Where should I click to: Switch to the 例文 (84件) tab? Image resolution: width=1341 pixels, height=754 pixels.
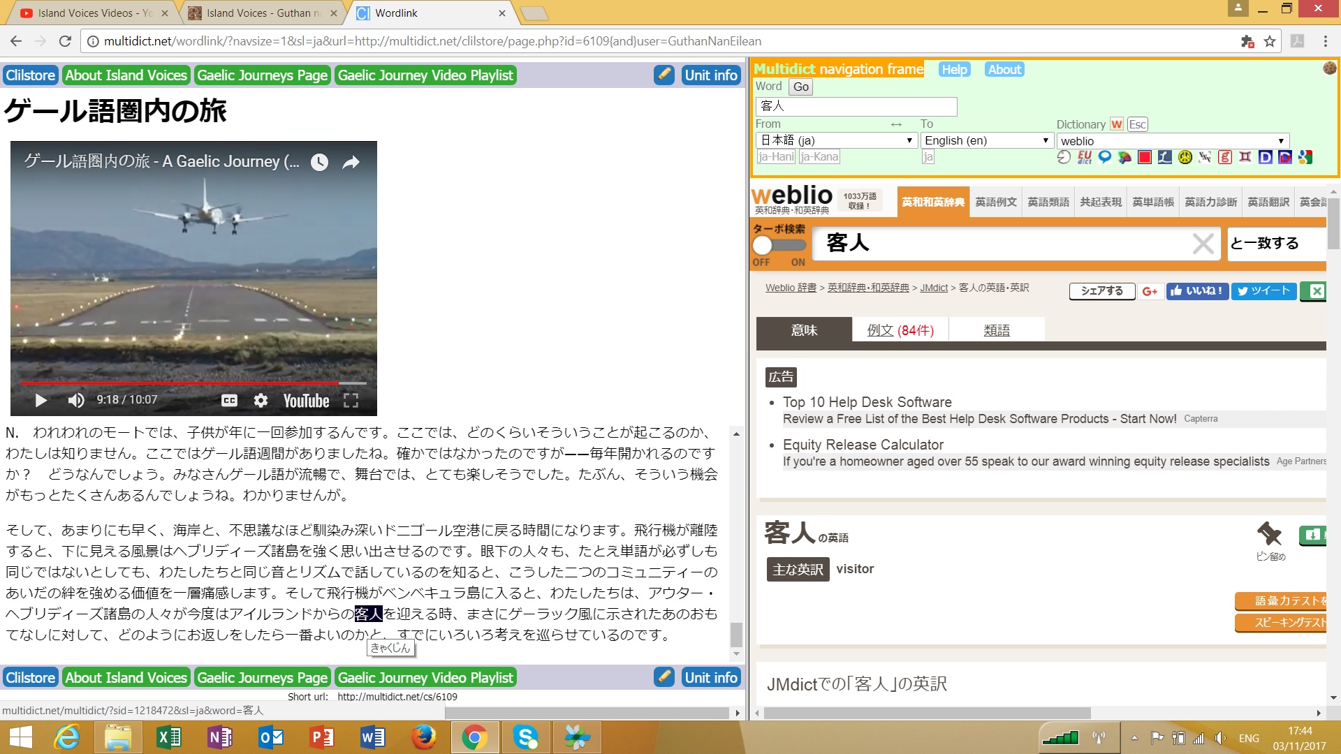[900, 330]
